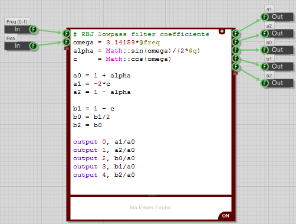Click the 'a2 = 1 - alpha' line
296x224 pixels.
[x=102, y=92]
